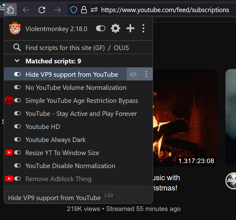
Task: Edit code of Hide VP9 support script
Action: tap(133, 75)
